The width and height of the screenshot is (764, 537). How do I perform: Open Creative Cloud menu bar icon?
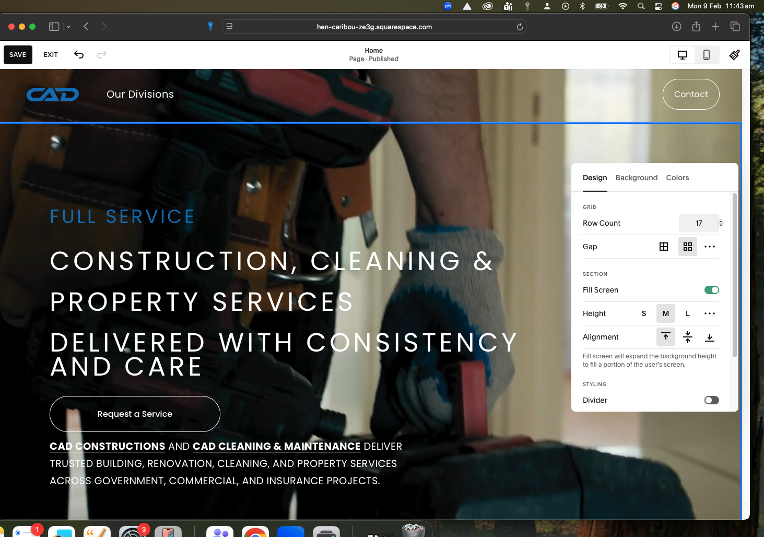pos(488,6)
